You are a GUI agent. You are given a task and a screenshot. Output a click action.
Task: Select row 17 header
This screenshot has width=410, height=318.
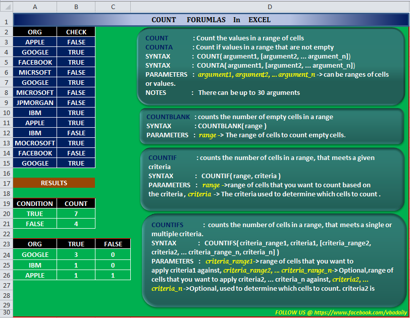[7, 183]
